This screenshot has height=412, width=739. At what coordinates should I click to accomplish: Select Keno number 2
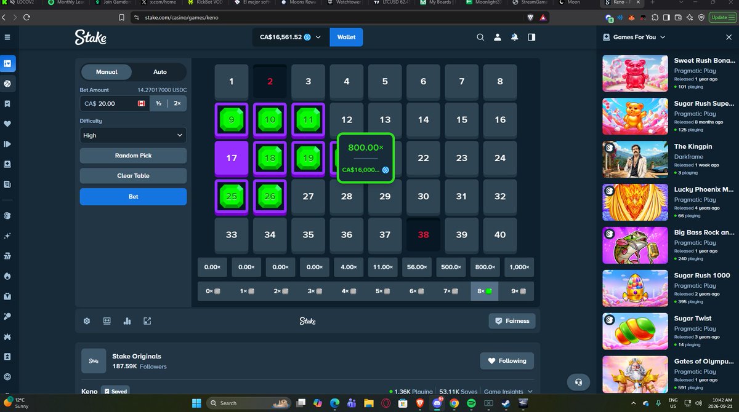270,81
